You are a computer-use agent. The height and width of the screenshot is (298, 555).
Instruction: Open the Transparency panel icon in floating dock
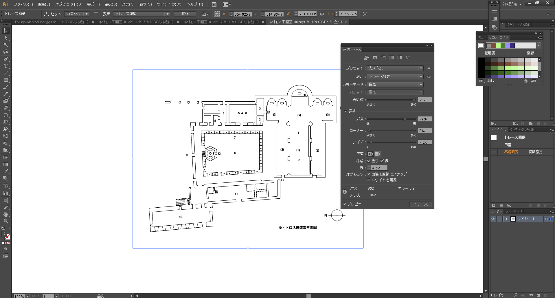494,27
